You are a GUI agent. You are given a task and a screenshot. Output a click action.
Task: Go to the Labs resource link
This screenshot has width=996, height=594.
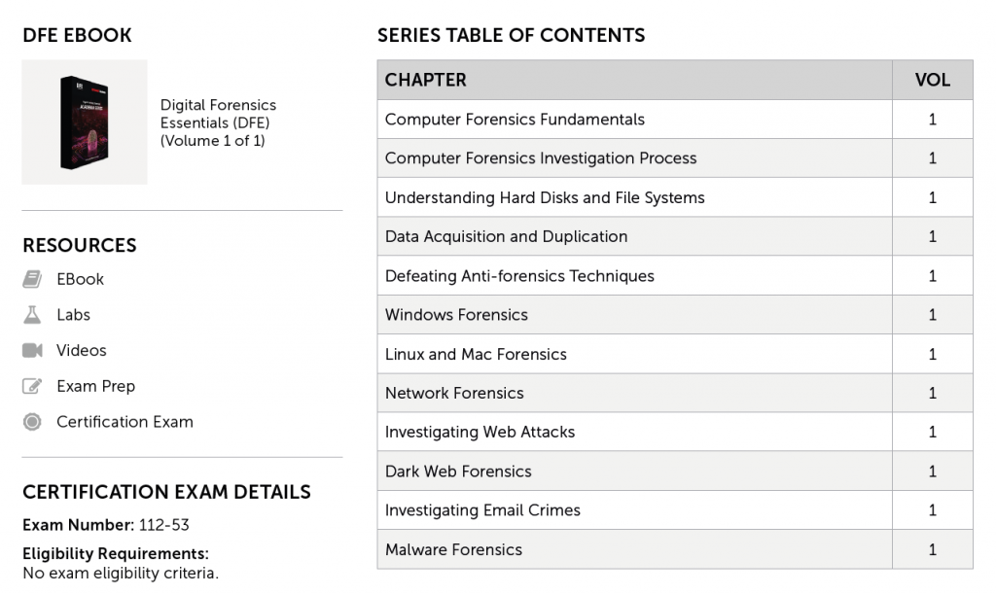[73, 315]
